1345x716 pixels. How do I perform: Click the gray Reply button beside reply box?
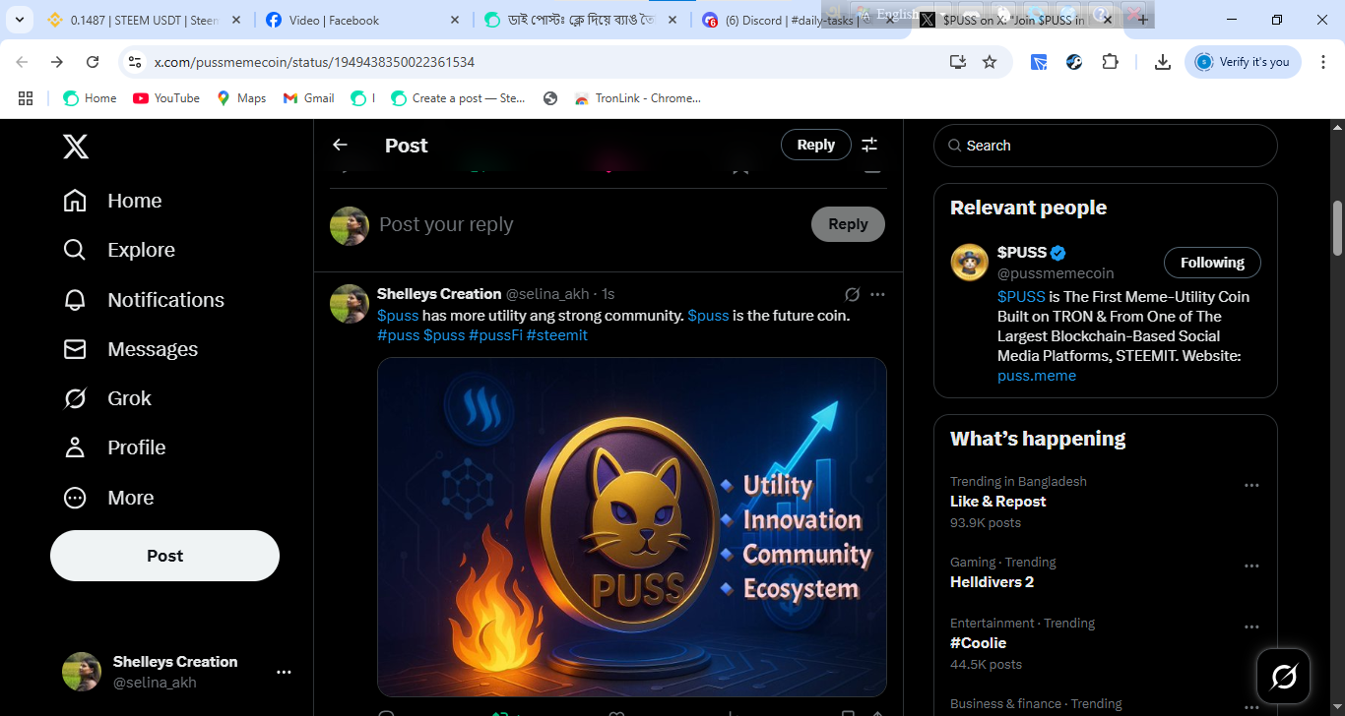click(848, 224)
